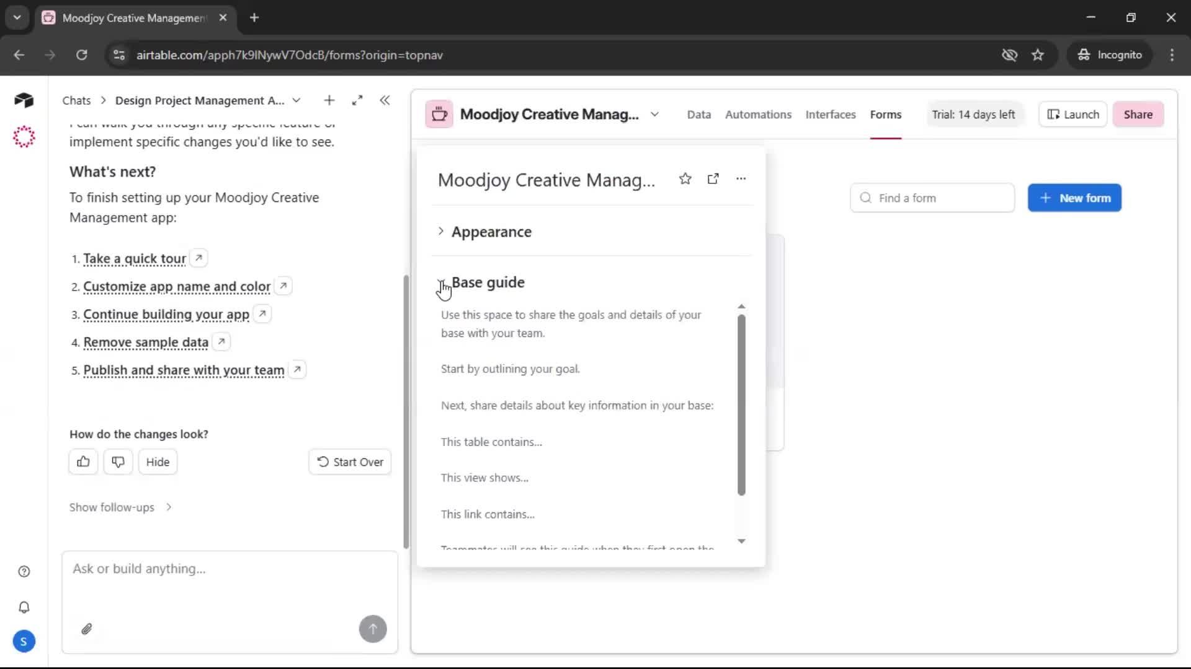The image size is (1191, 669).
Task: Open the base name dropdown chevron
Action: (654, 115)
